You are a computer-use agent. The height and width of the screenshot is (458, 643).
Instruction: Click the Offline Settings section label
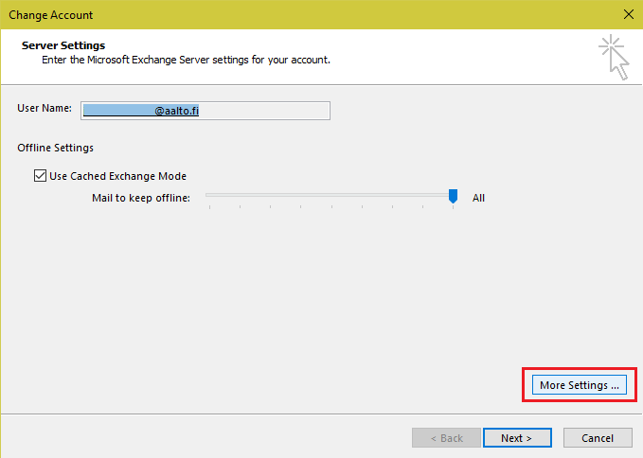pos(55,148)
